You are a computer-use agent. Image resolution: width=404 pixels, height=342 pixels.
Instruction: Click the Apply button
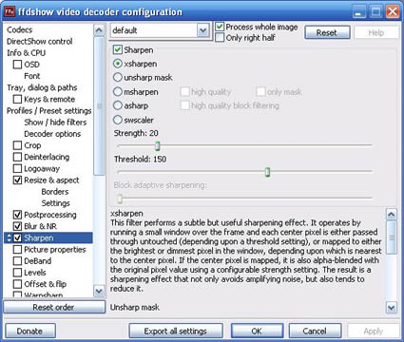point(374,331)
